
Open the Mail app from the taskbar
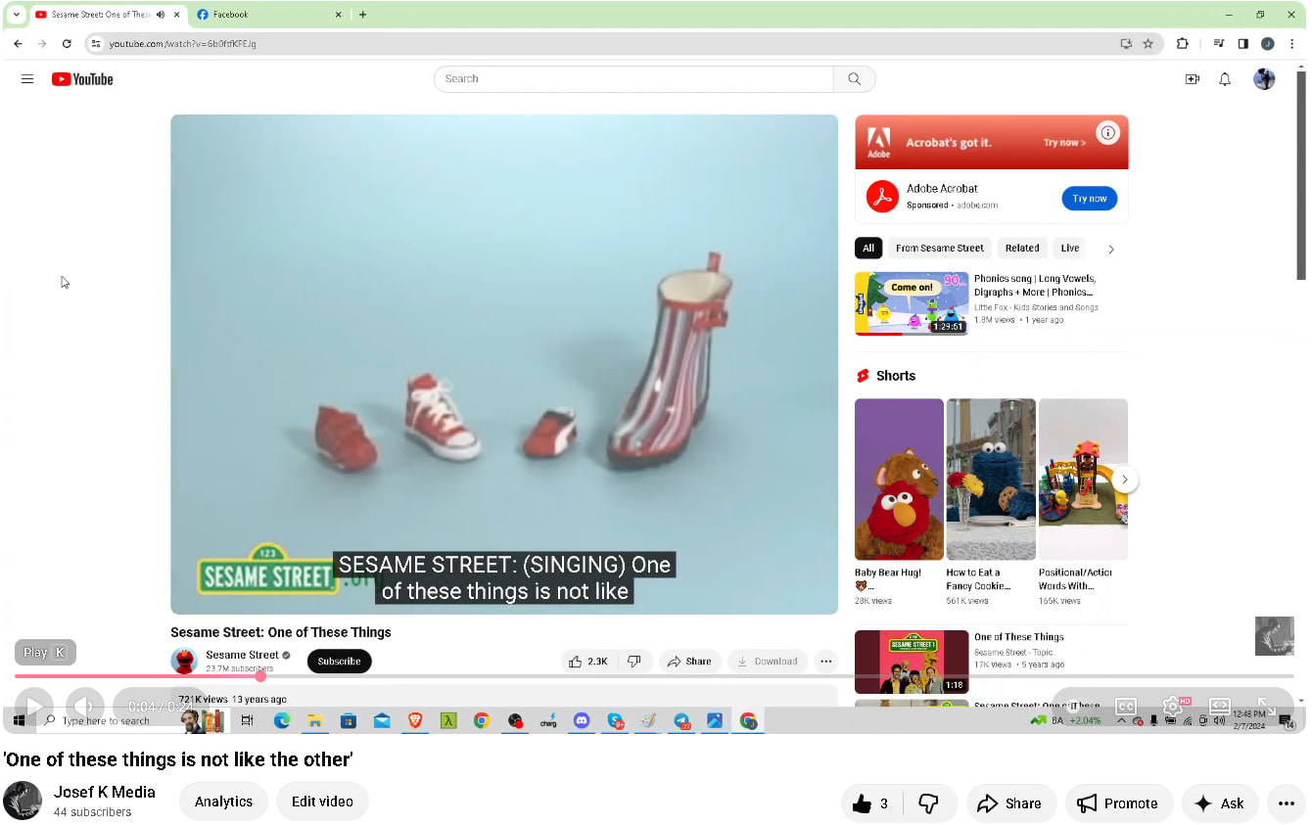[x=382, y=721]
